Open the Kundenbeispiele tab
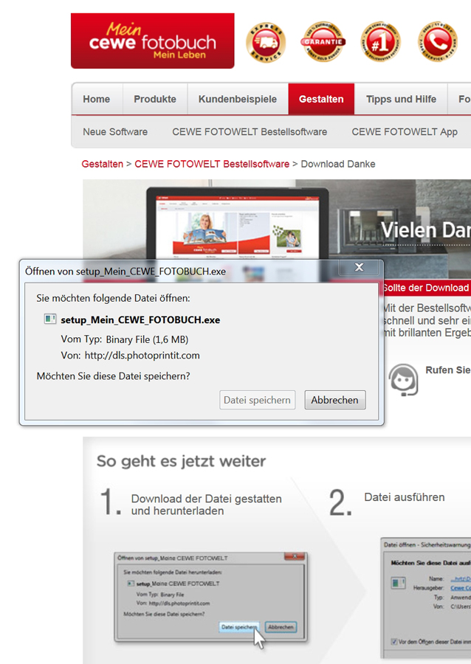This screenshot has height=664, width=471. pyautogui.click(x=238, y=99)
